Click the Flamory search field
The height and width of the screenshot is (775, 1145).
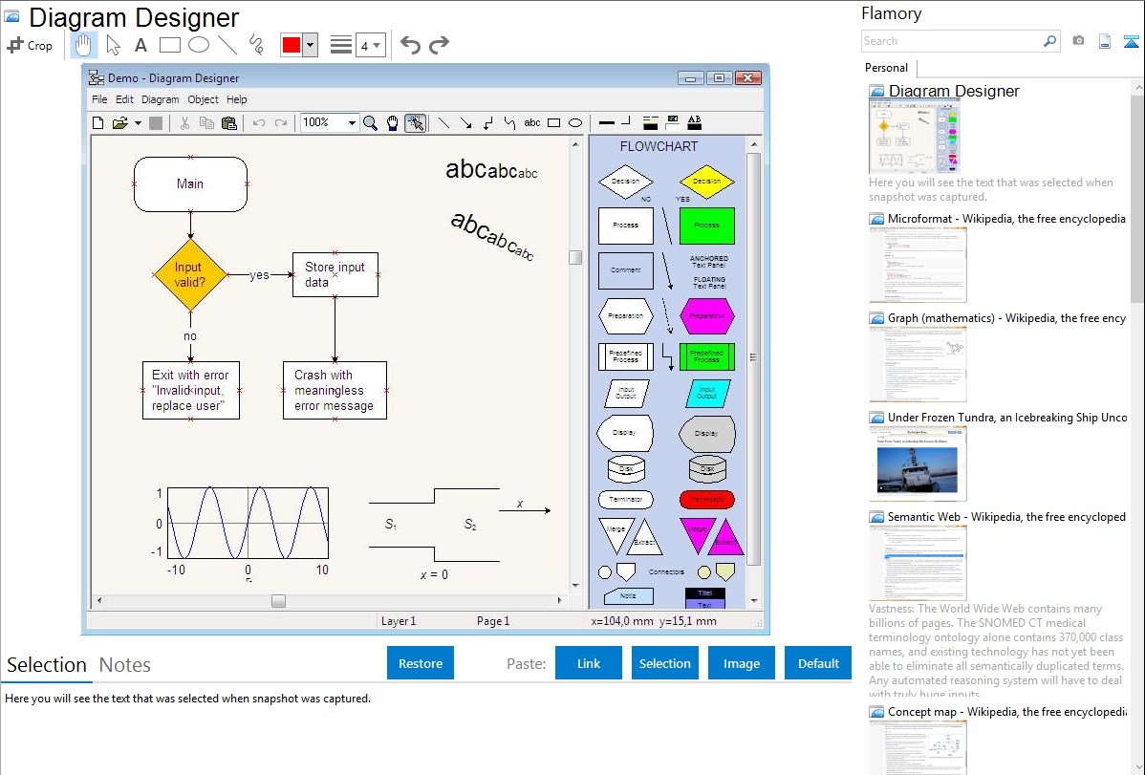pyautogui.click(x=951, y=41)
